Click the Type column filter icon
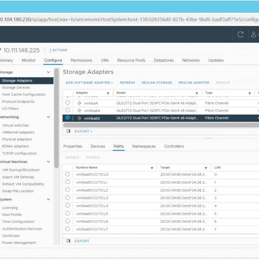This screenshot has width=259, height=259. [x=250, y=93]
